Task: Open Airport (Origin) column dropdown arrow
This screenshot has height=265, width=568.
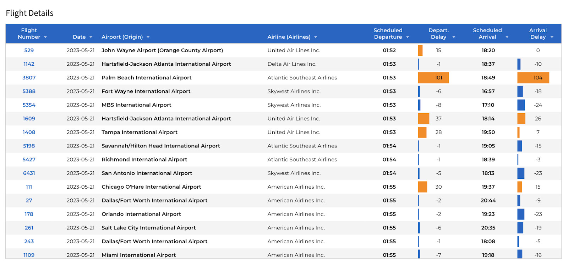Action: 148,37
